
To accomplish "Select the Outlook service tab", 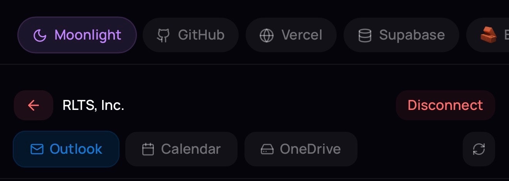I will click(x=66, y=149).
